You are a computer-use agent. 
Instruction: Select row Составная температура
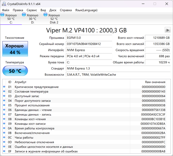click(x=84, y=91)
